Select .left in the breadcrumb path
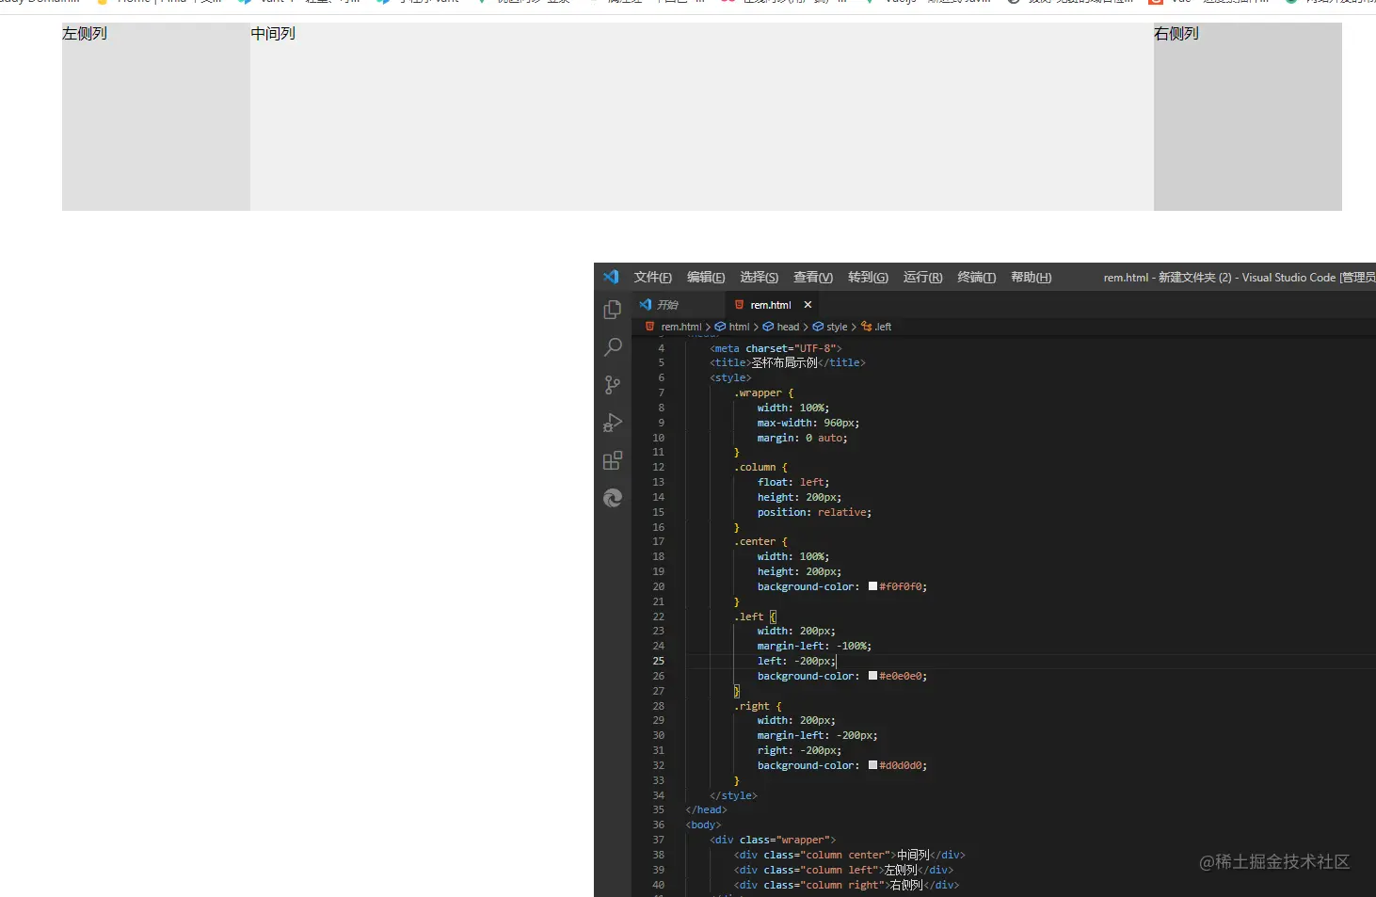 (x=883, y=327)
